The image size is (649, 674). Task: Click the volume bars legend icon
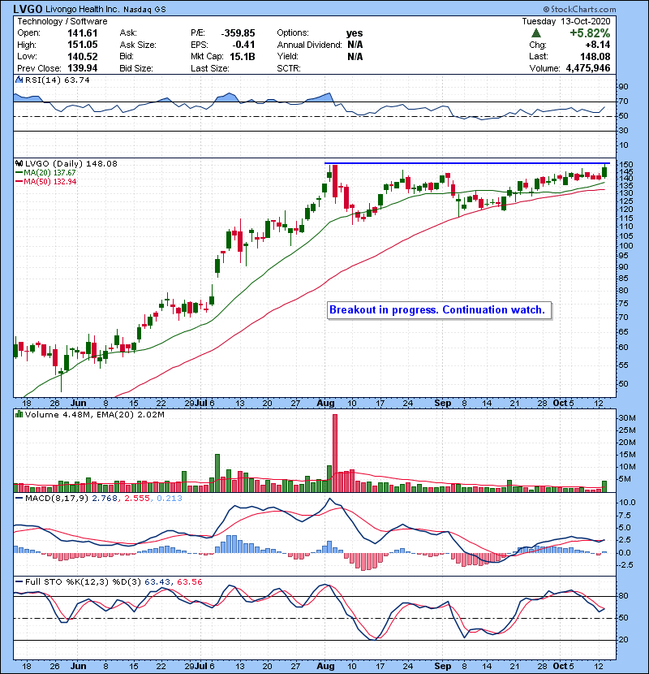point(19,415)
